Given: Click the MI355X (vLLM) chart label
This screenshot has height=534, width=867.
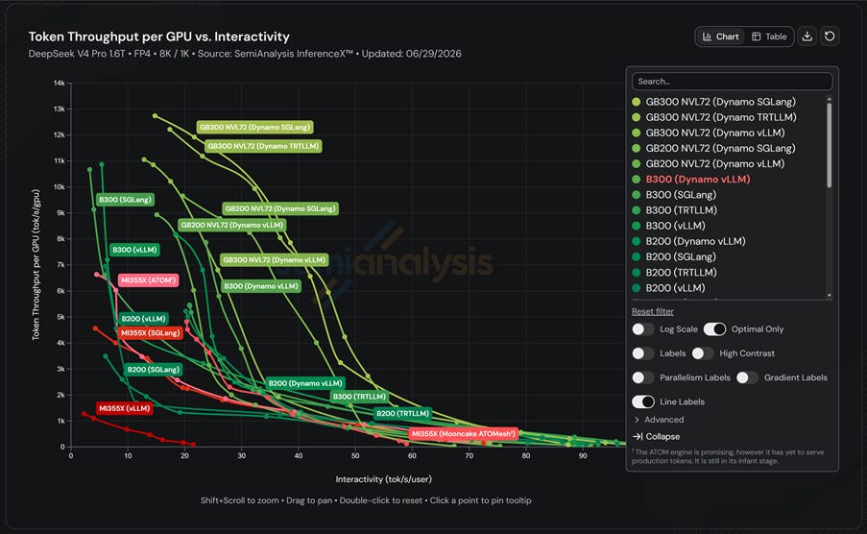Looking at the screenshot, I should click(125, 408).
